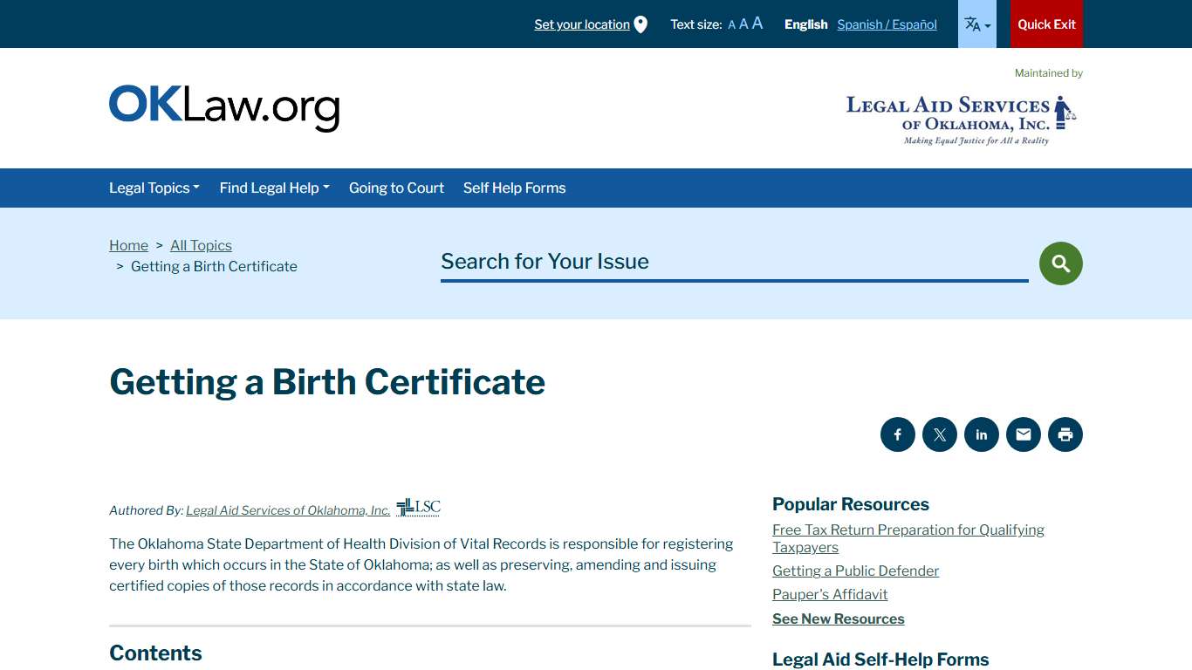Screen dimensions: 1192x670
Task: Share the article on LinkedIn
Action: [981, 434]
